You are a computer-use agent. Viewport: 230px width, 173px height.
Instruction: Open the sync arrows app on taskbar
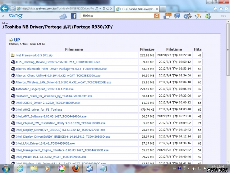click(89, 169)
